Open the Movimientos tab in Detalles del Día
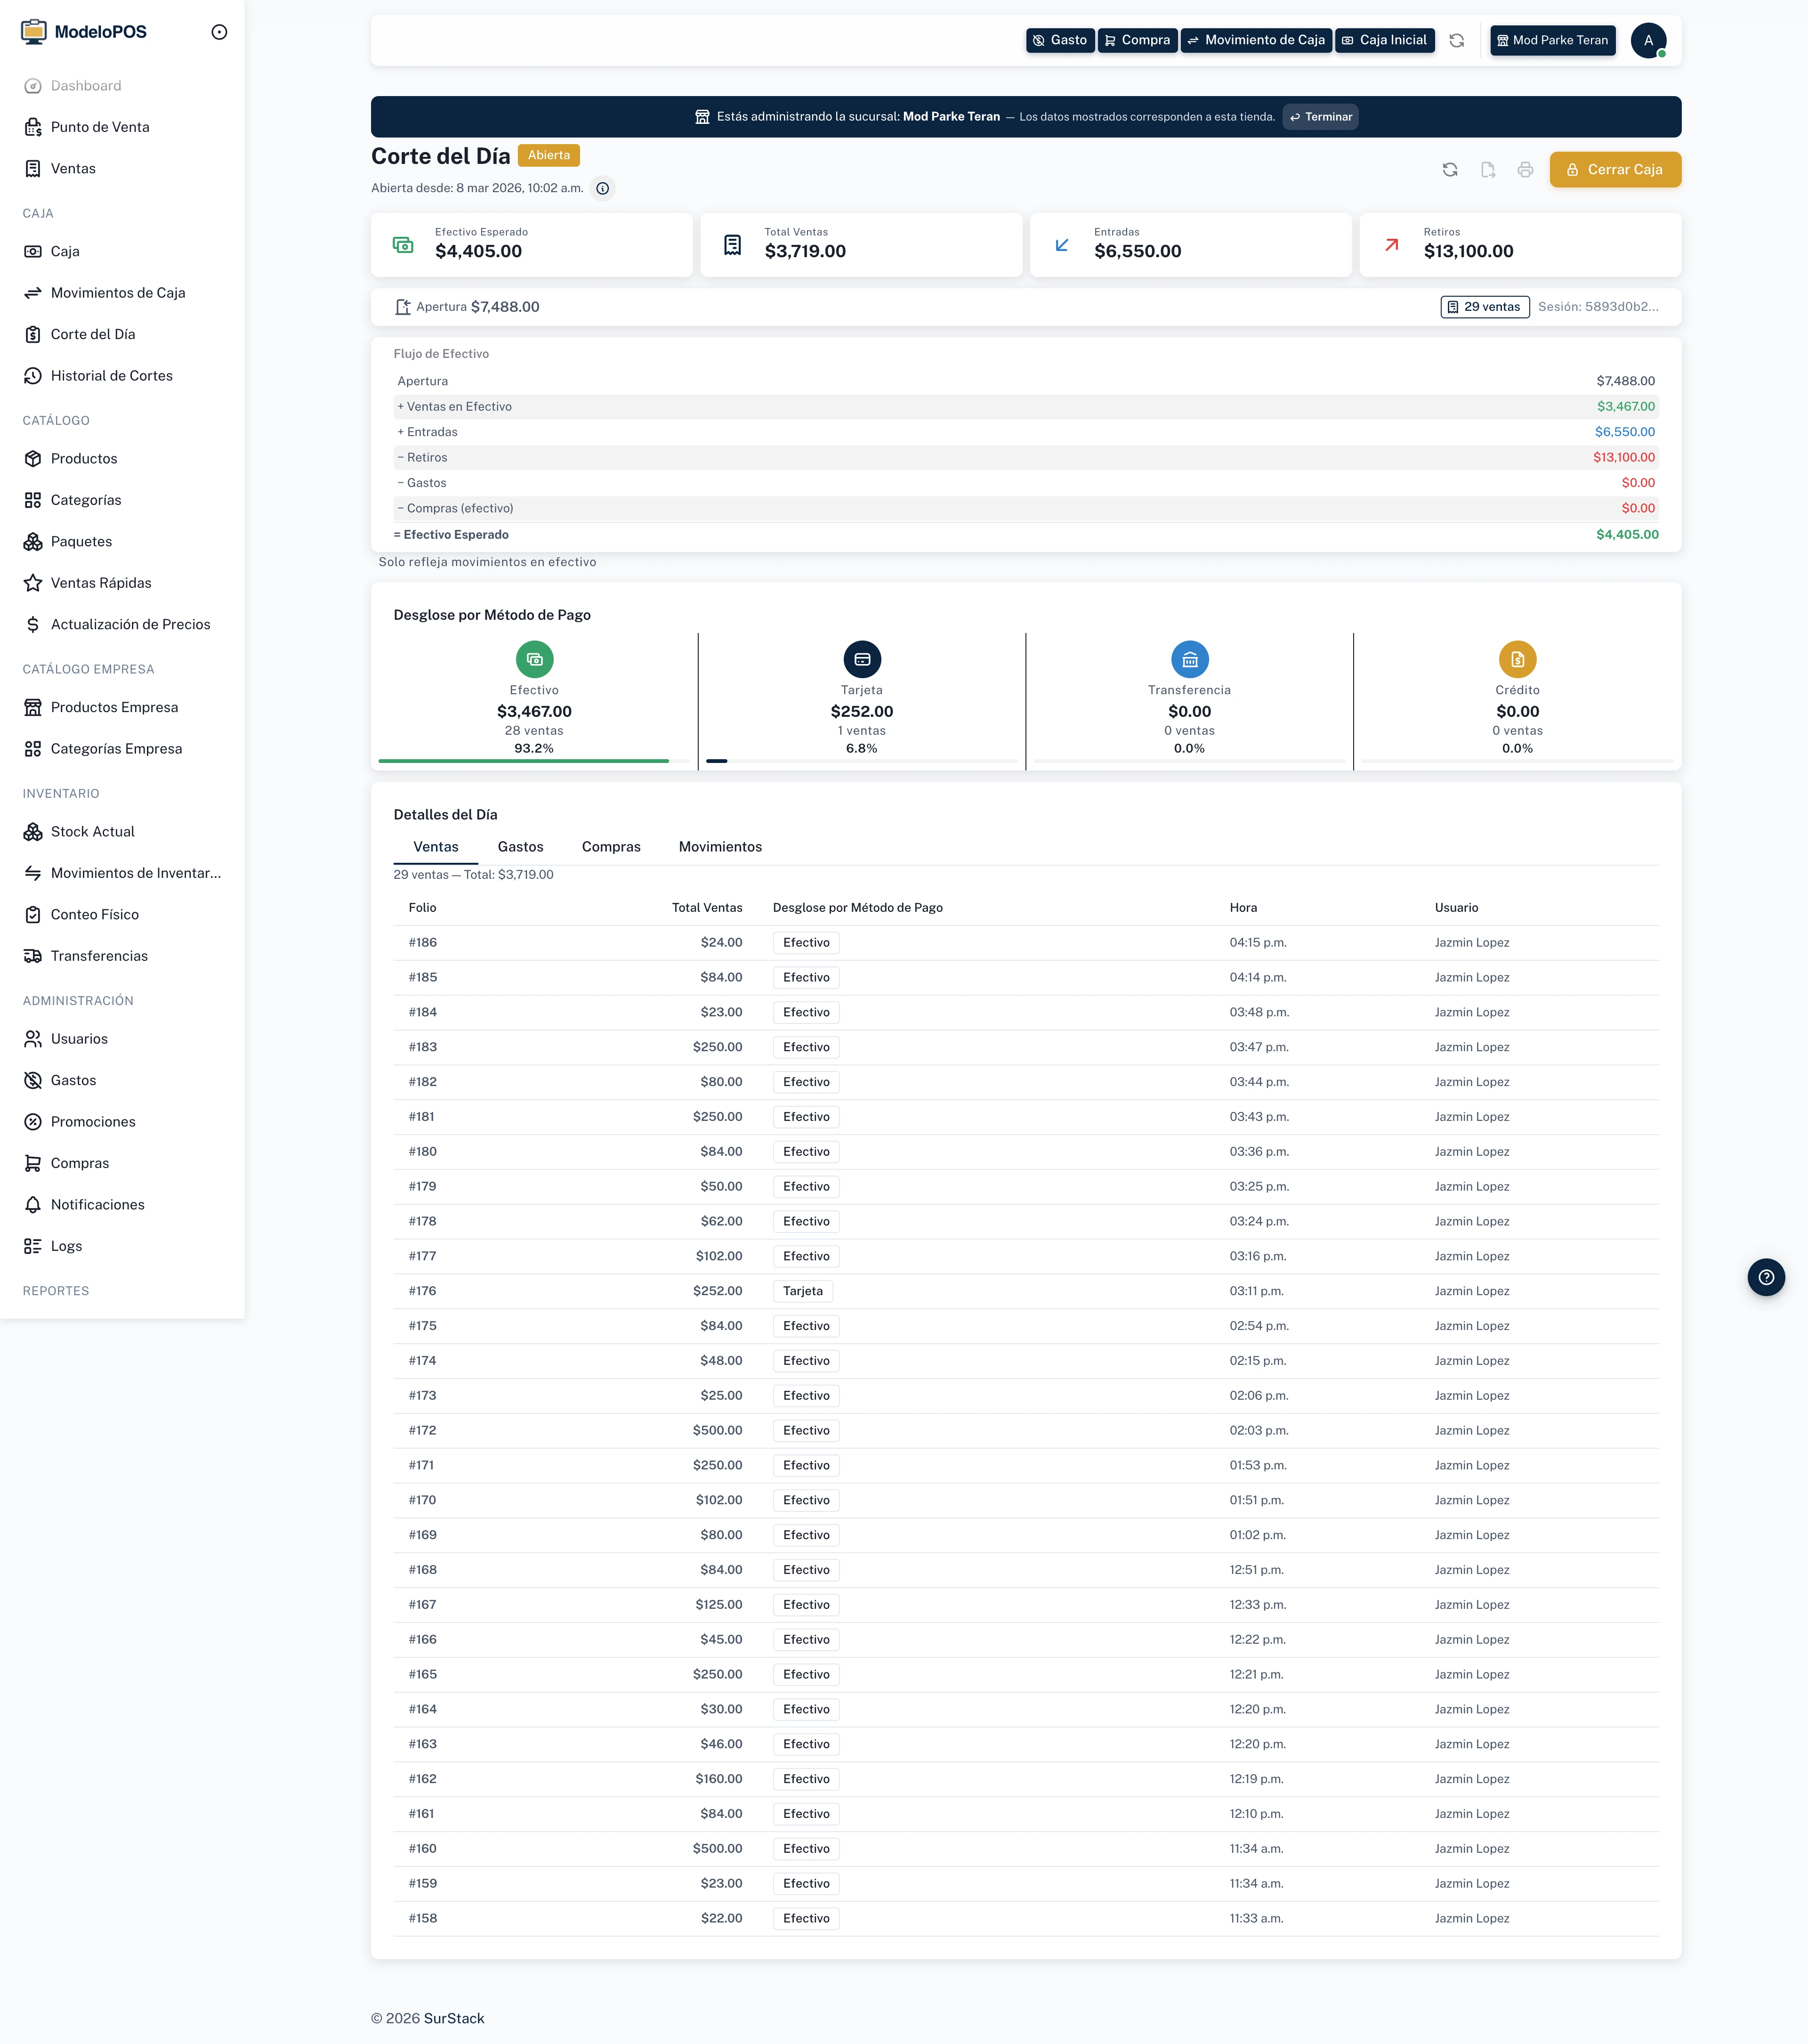Screen dimensions: 1808x2044 [719, 846]
